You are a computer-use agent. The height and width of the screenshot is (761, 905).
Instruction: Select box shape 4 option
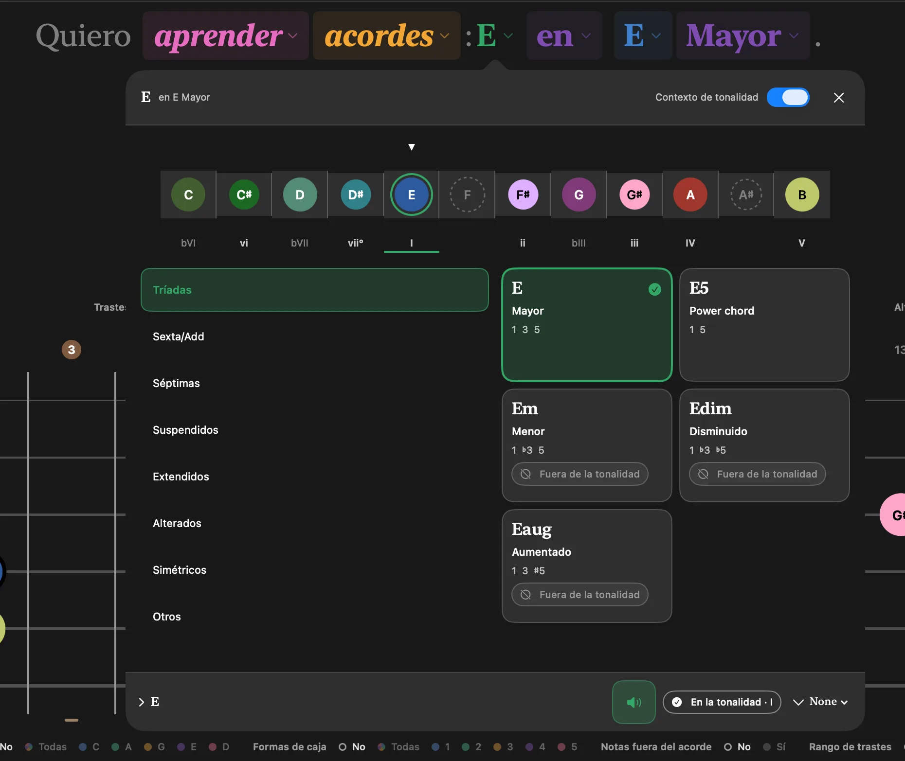[535, 747]
